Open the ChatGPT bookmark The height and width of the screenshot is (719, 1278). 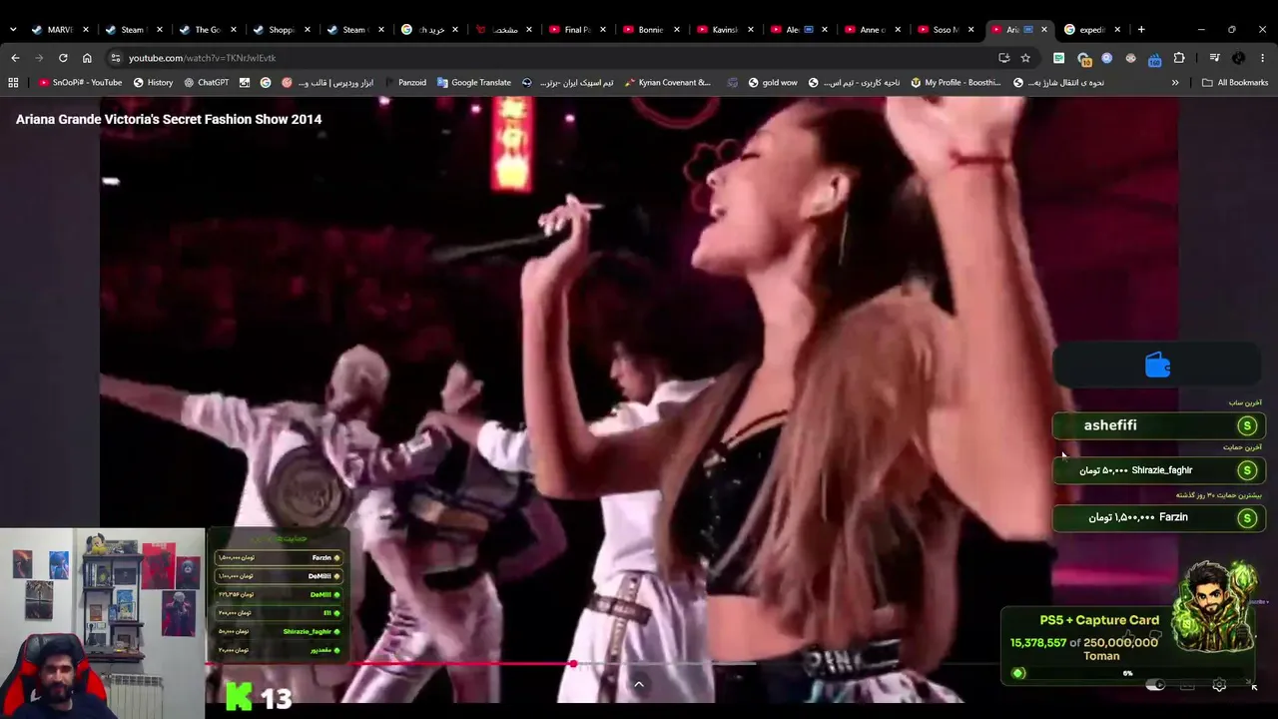(206, 83)
